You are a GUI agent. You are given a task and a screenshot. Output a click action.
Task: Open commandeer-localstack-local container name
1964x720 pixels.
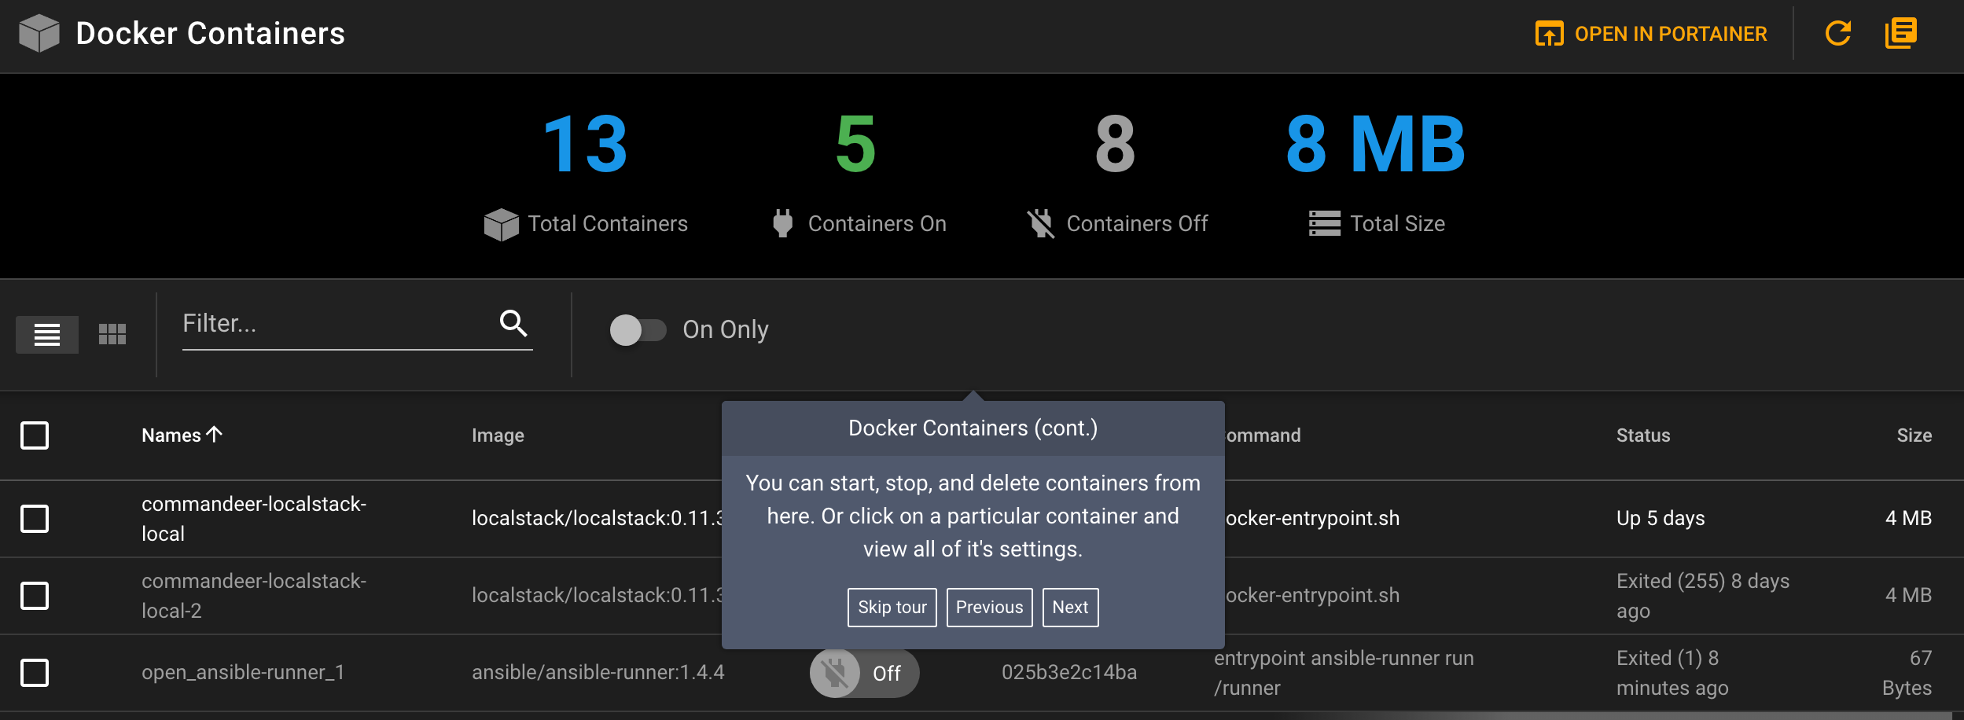254,519
